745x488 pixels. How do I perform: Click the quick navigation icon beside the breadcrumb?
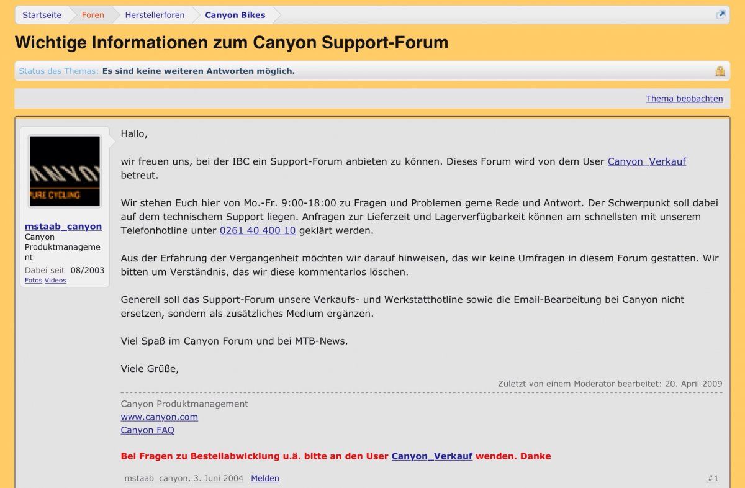click(721, 15)
